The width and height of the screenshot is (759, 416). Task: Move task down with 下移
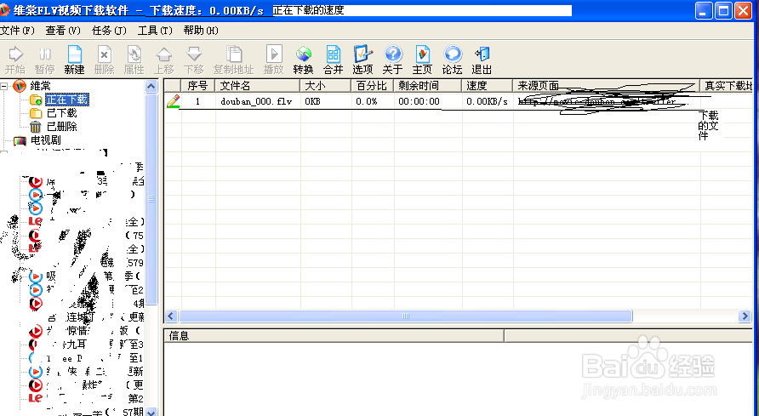tap(194, 54)
